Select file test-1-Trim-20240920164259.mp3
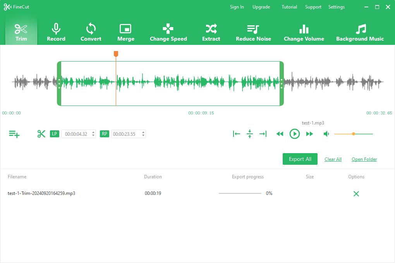 (41, 193)
